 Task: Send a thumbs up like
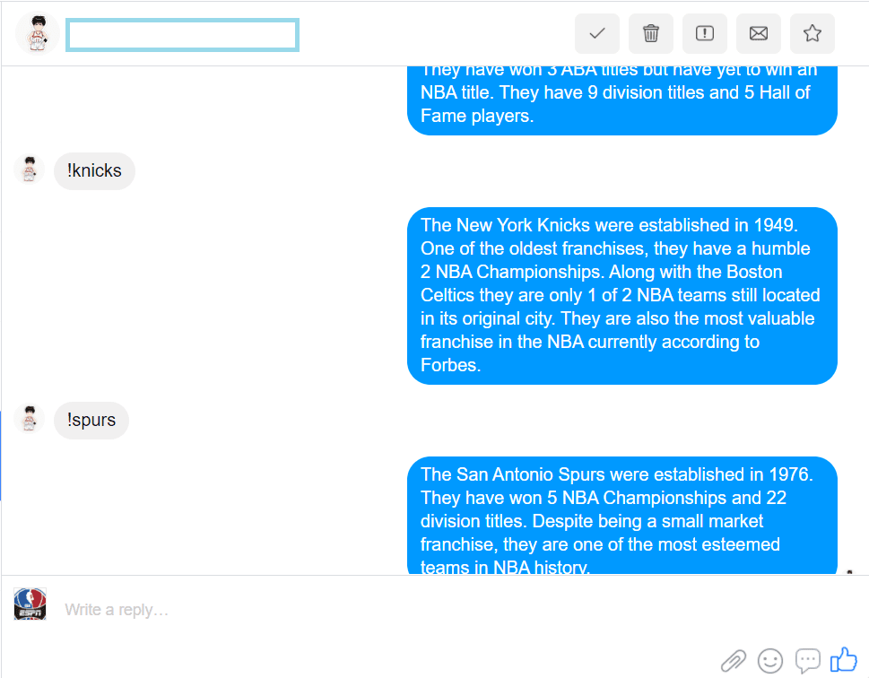pos(844,660)
